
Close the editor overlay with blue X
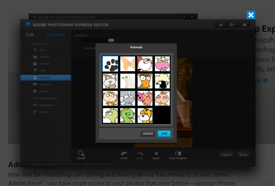click(x=251, y=15)
